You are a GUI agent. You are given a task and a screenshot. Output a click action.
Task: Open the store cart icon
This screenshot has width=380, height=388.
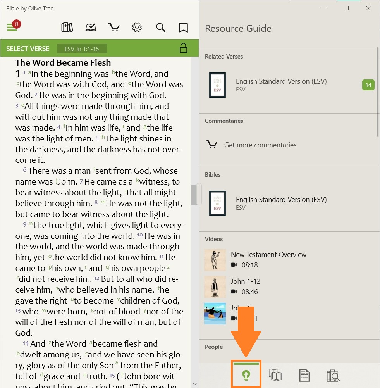point(114,27)
